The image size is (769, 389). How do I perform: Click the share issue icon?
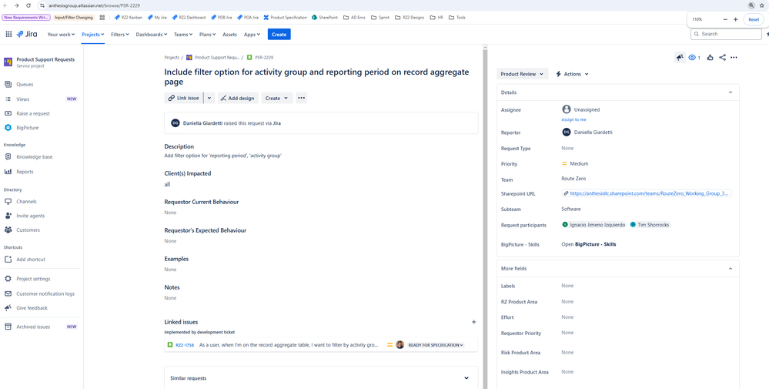click(x=722, y=58)
